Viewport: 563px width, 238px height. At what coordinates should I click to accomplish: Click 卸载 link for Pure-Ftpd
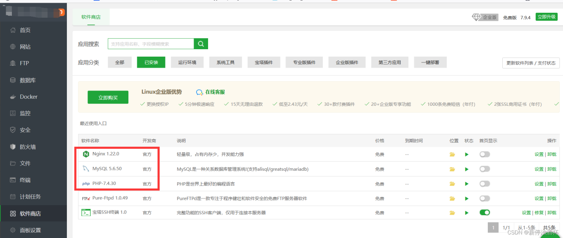552,198
